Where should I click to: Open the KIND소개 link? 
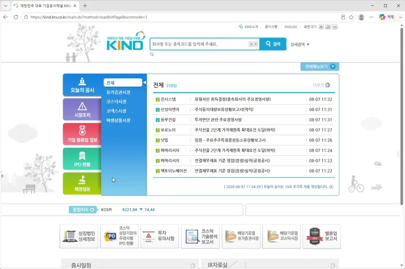click(248, 27)
